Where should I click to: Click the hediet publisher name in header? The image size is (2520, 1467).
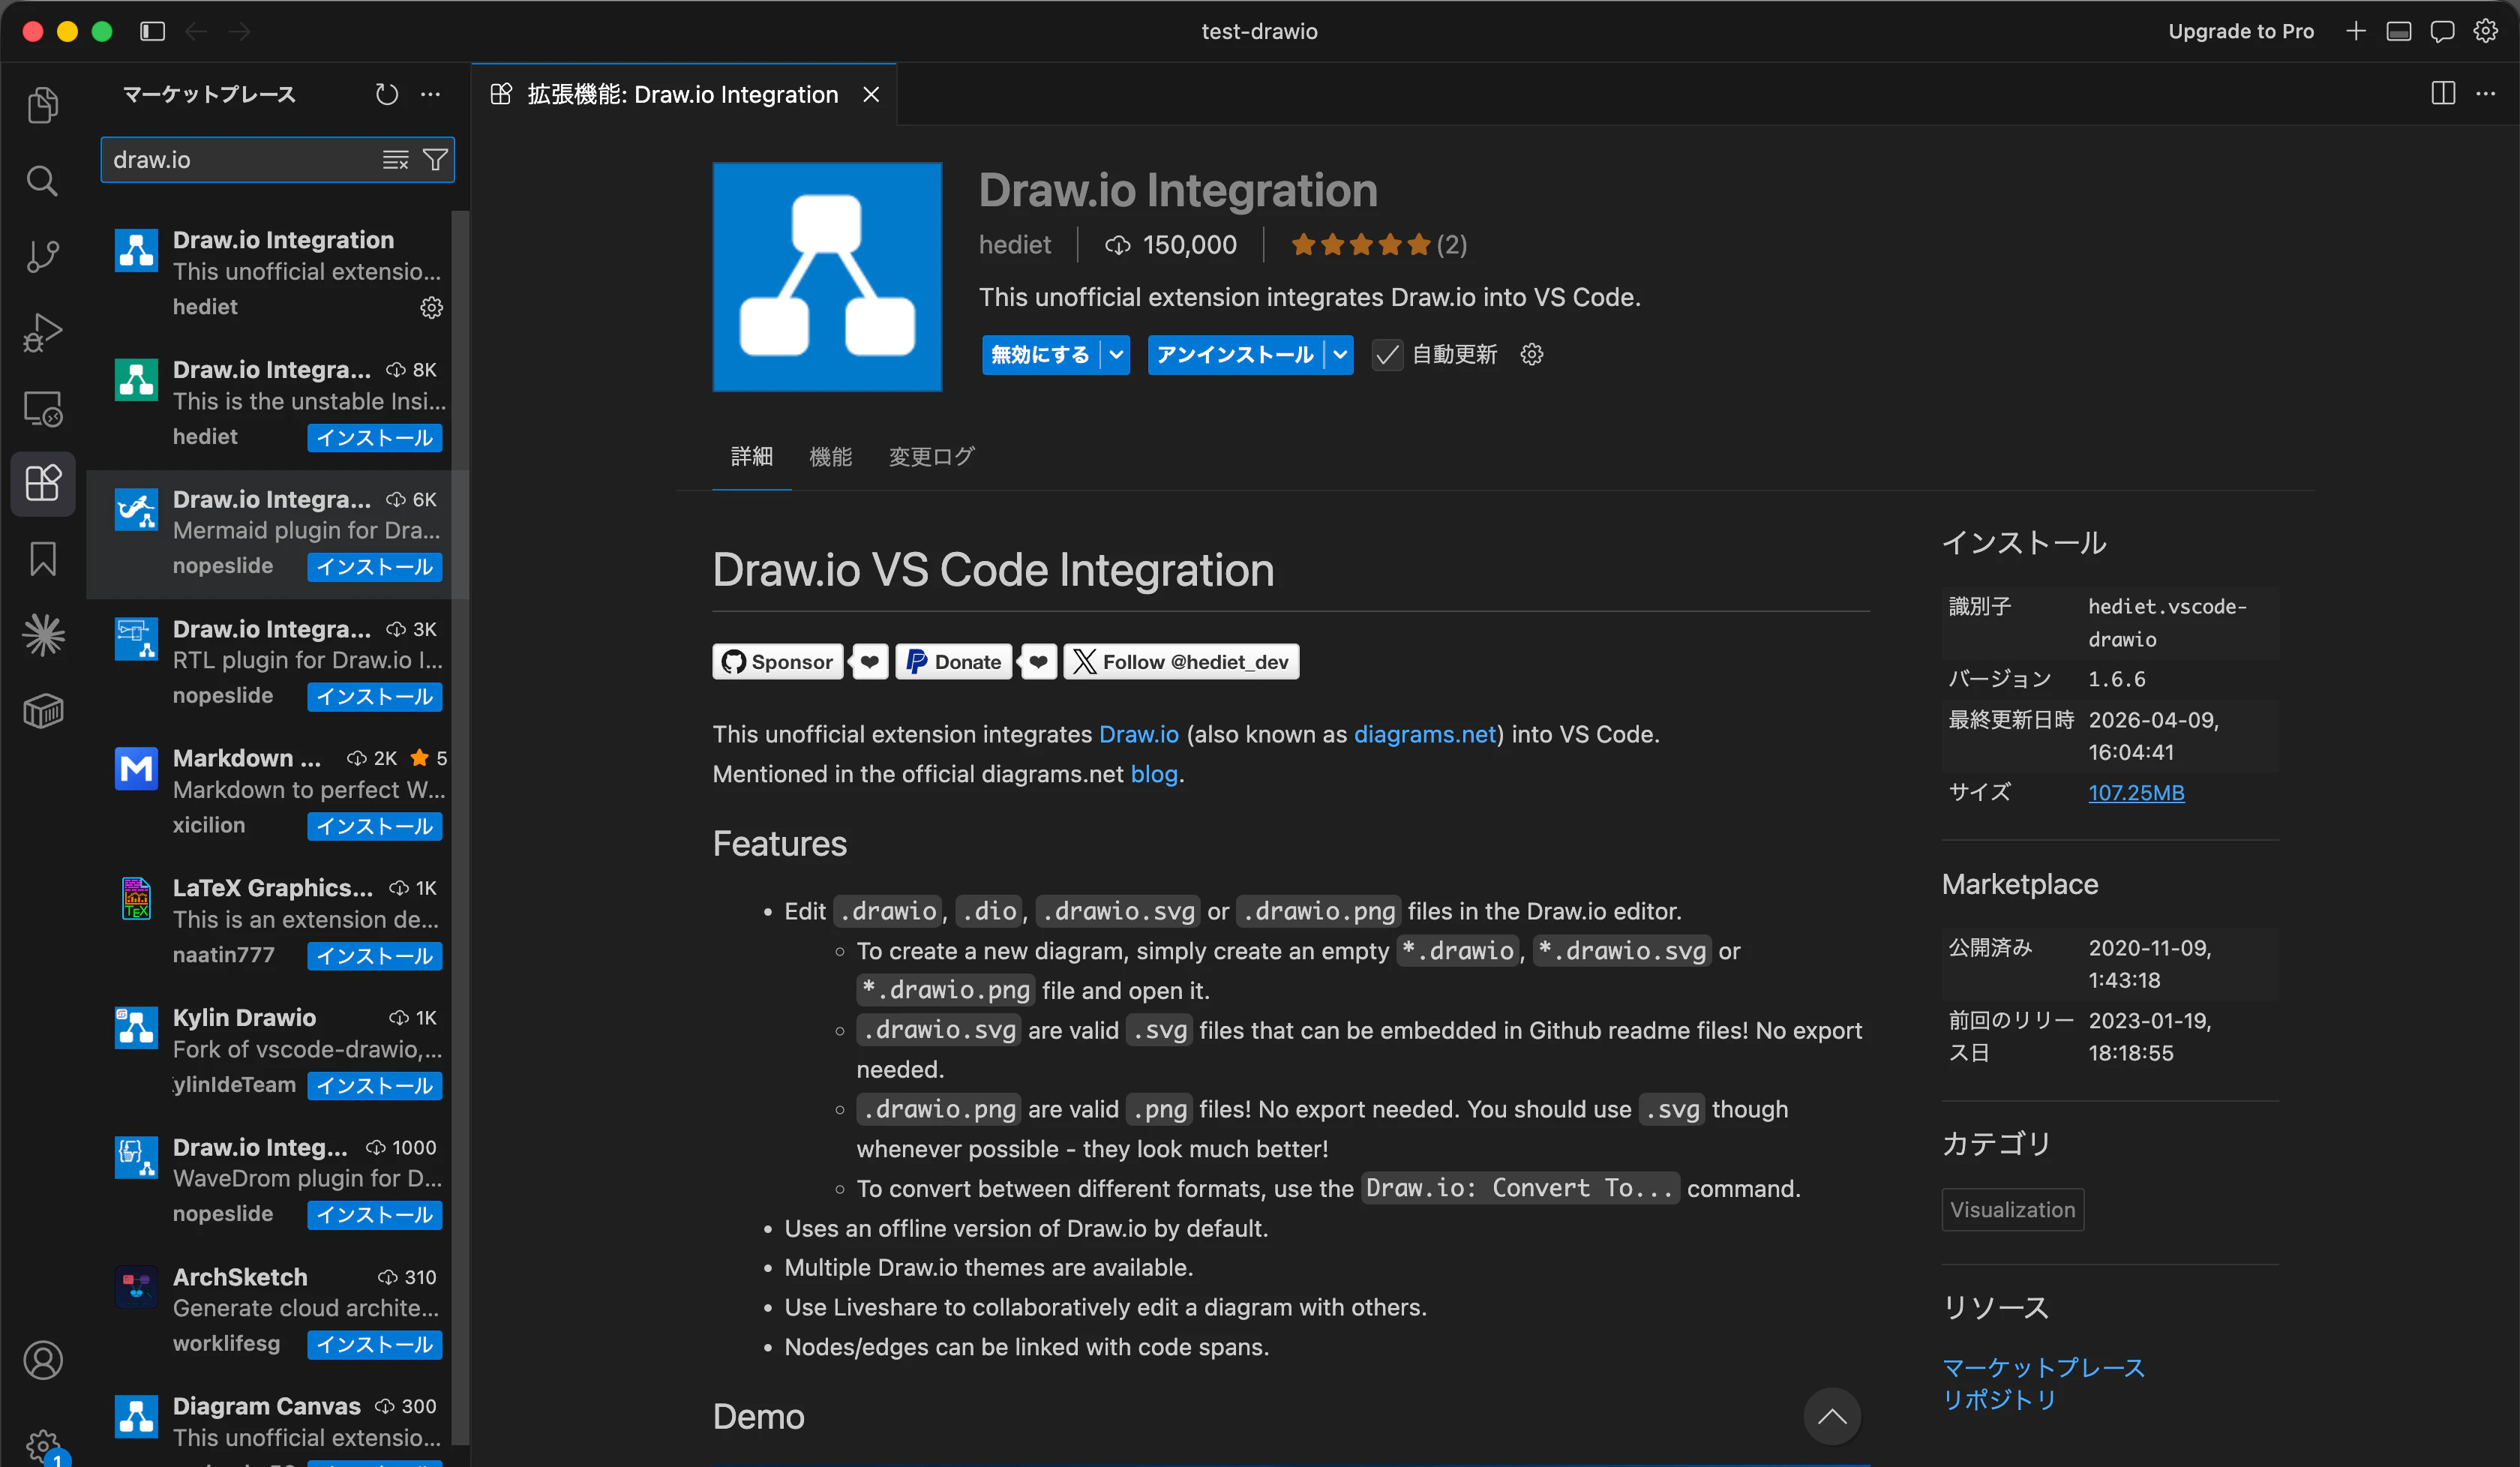click(1015, 245)
